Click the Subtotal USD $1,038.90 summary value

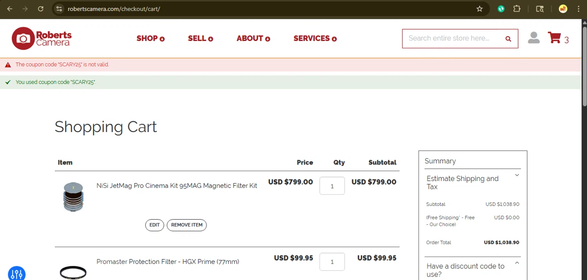coord(502,204)
